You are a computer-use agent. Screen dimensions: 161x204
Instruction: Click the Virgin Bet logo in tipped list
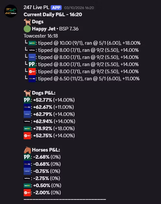coord(32,72)
